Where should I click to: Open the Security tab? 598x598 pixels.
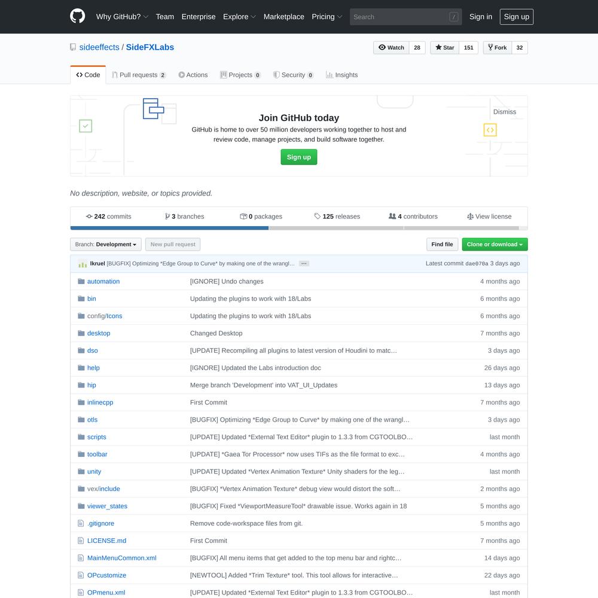[293, 75]
